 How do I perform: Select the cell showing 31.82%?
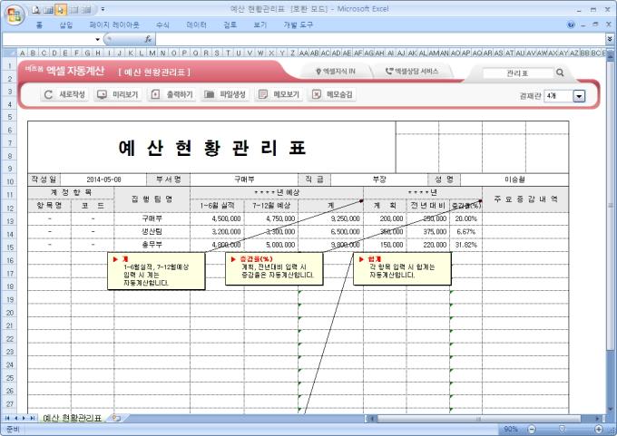pyautogui.click(x=465, y=245)
